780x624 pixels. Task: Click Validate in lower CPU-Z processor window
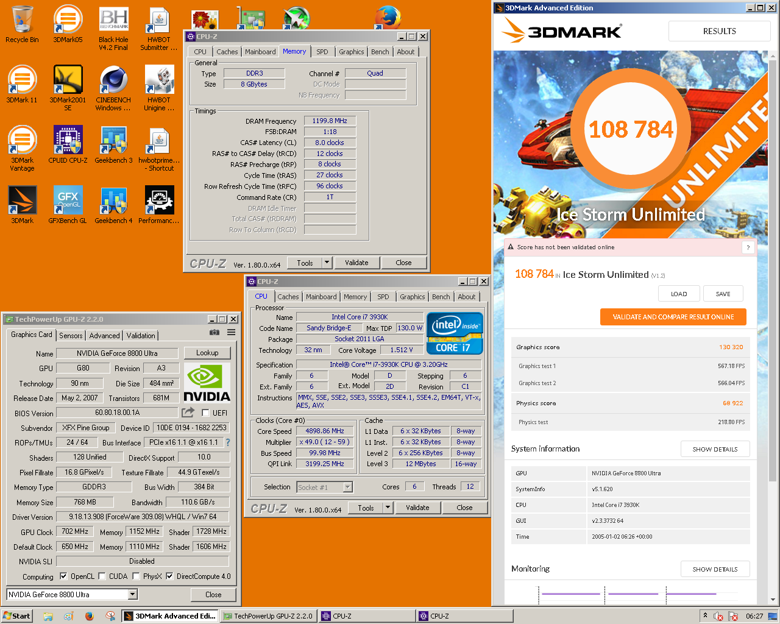point(417,508)
